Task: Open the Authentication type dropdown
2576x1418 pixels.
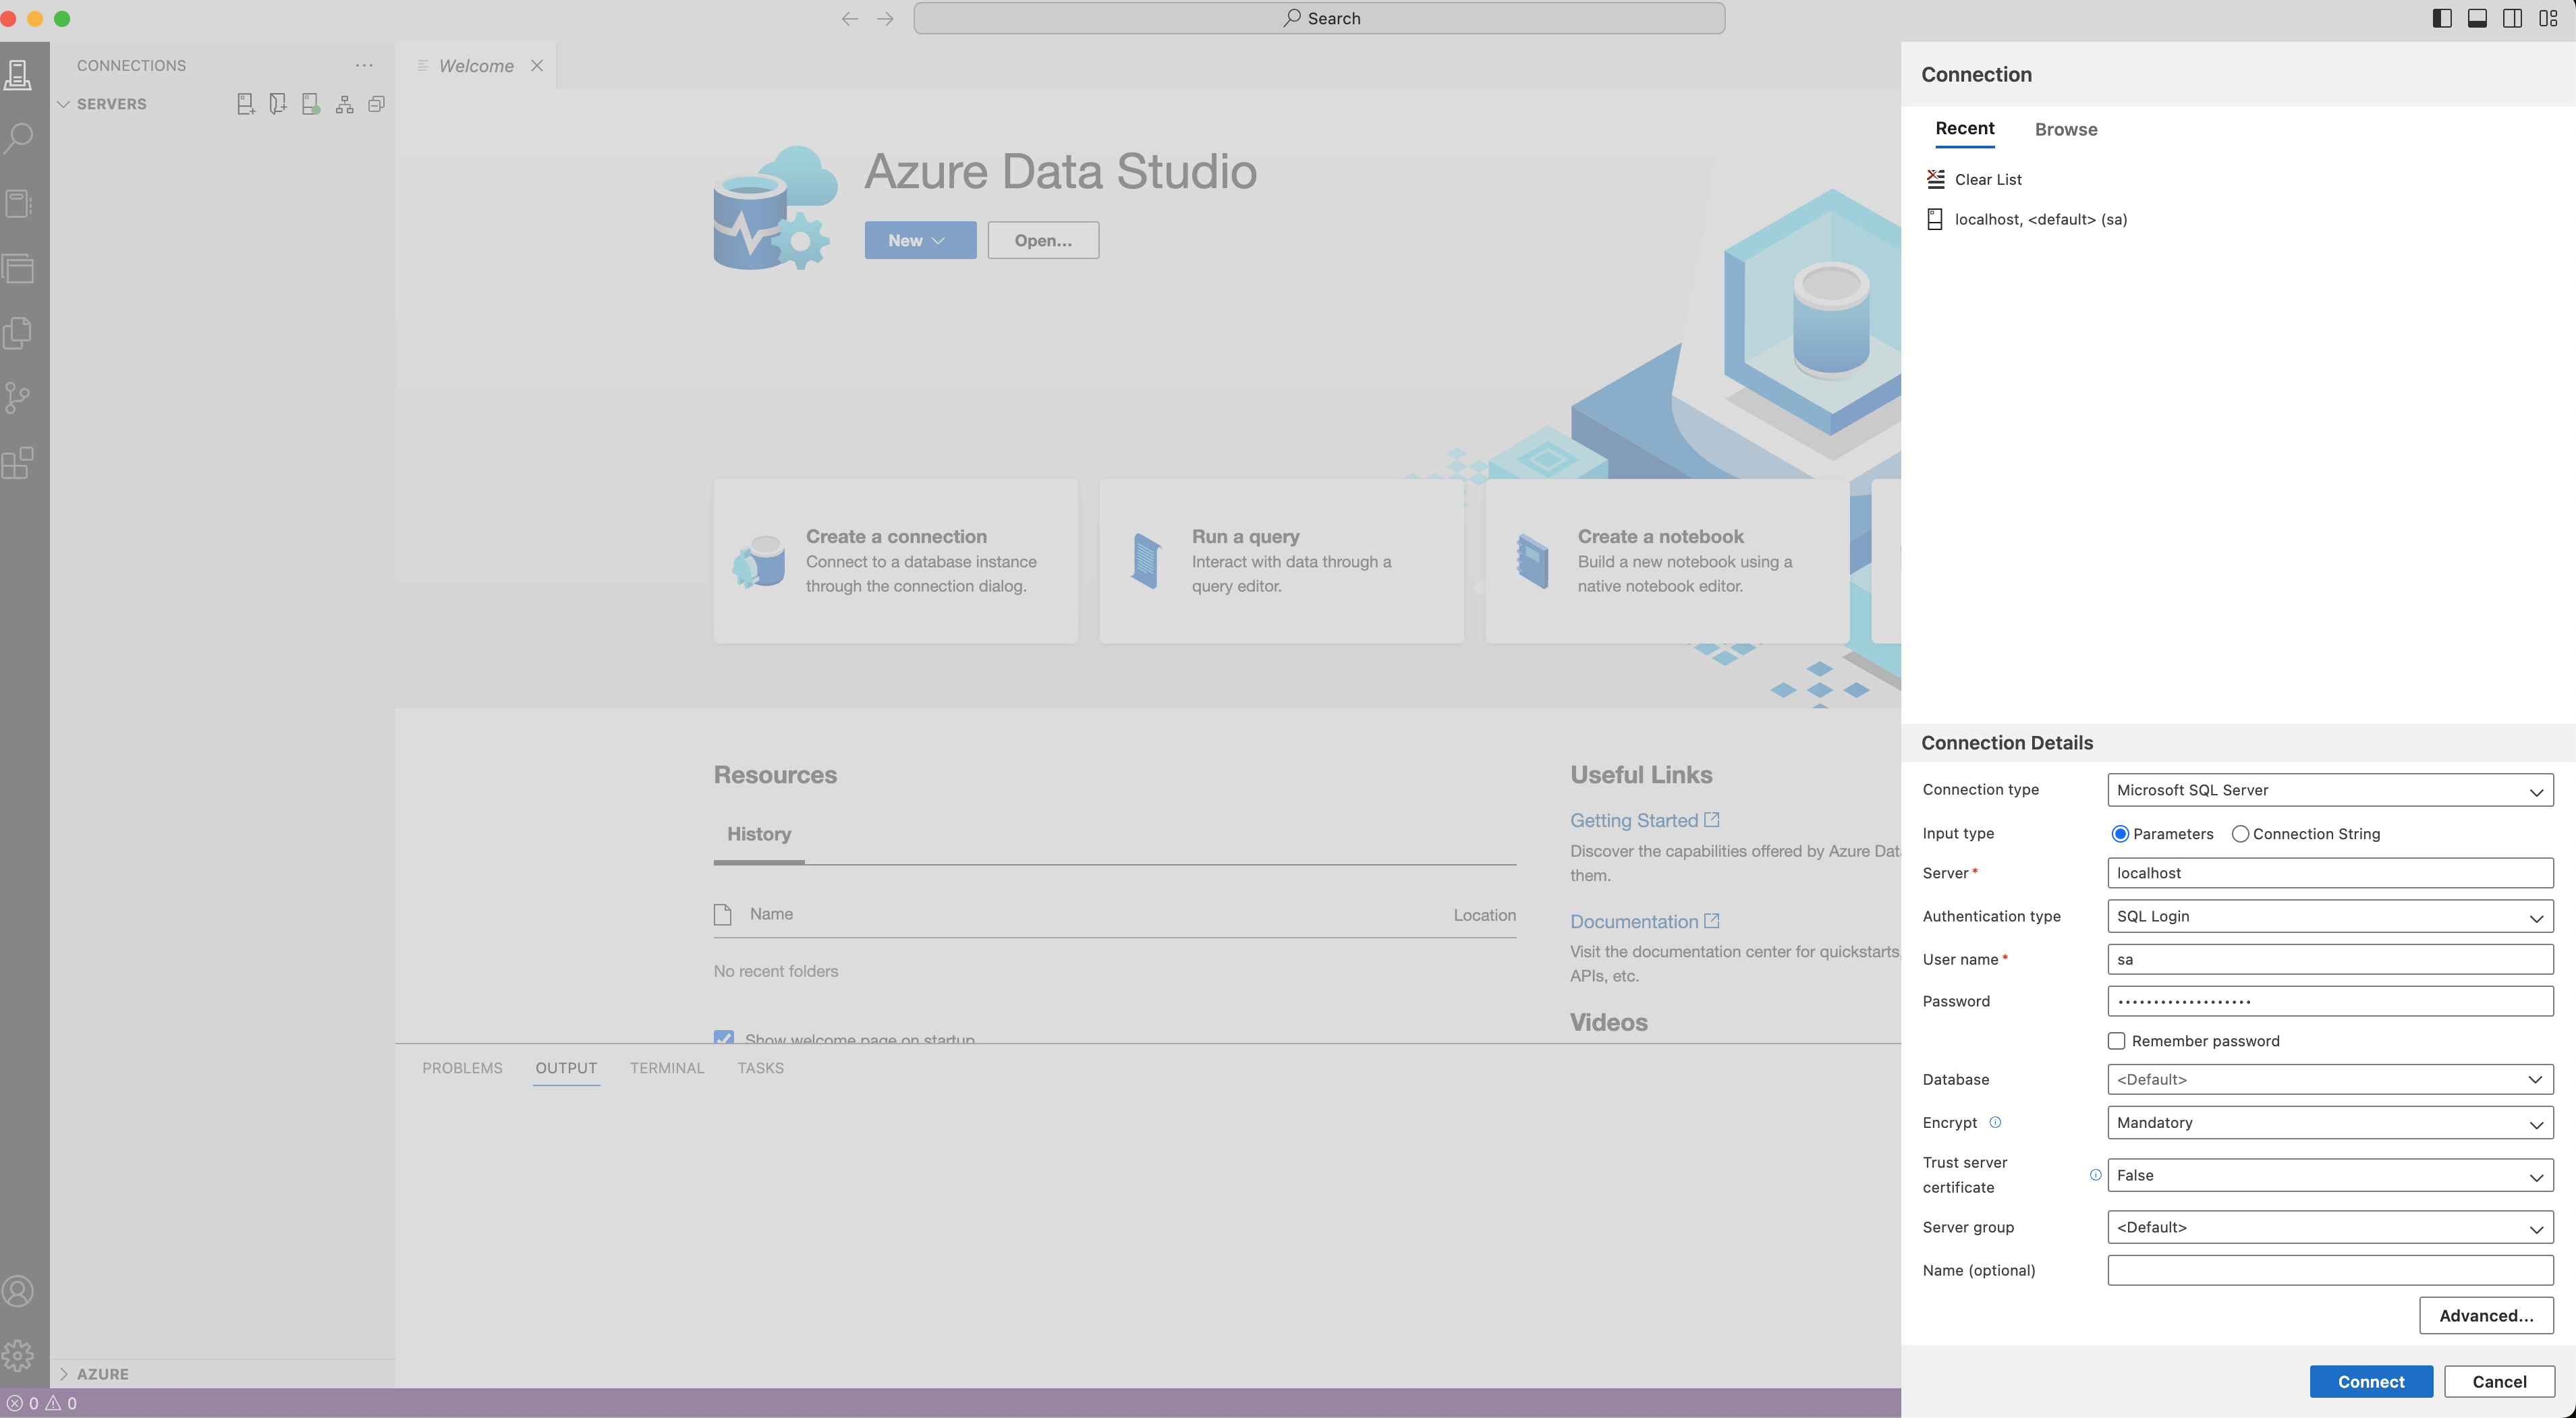Action: pyautogui.click(x=2329, y=916)
